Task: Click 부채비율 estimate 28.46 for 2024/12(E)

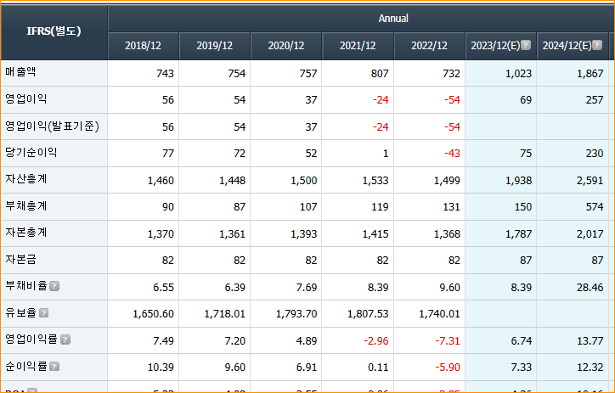Action: (x=590, y=288)
